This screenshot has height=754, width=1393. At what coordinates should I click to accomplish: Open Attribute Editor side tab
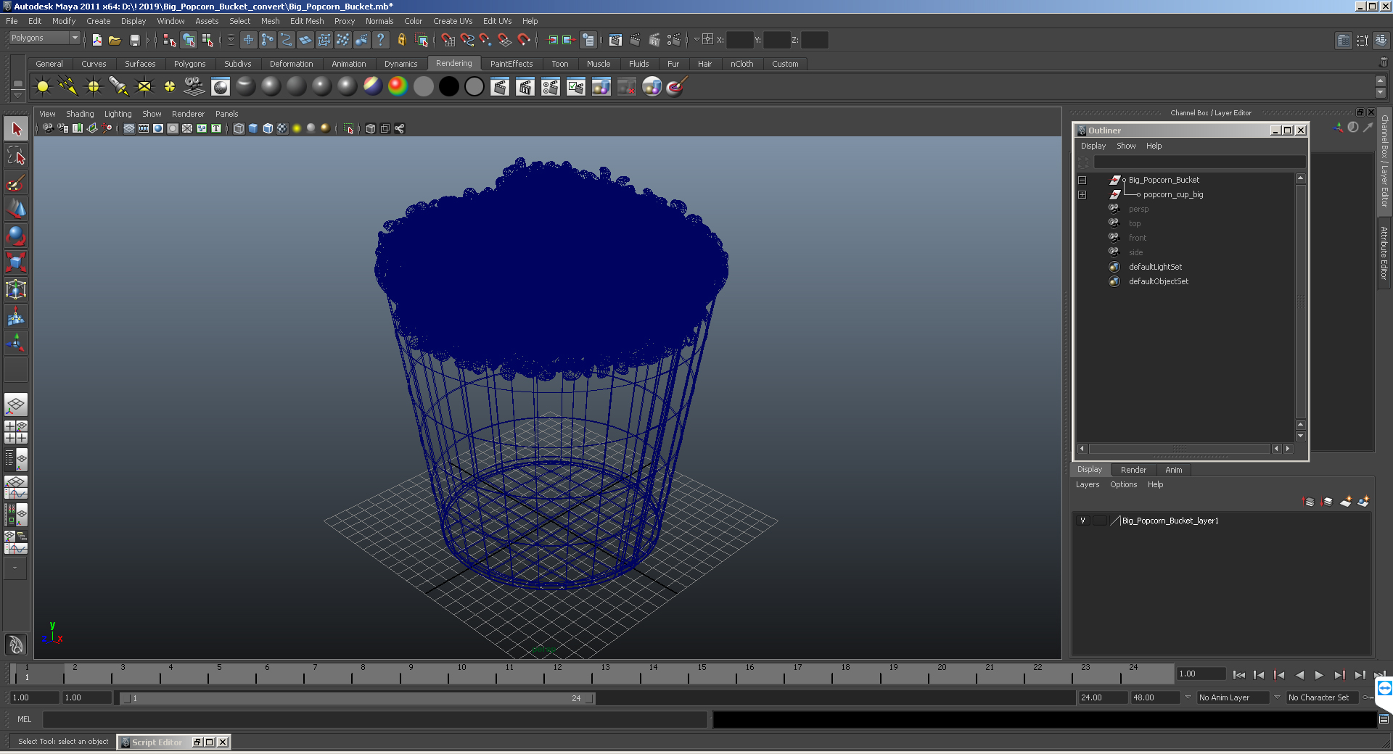1384,253
